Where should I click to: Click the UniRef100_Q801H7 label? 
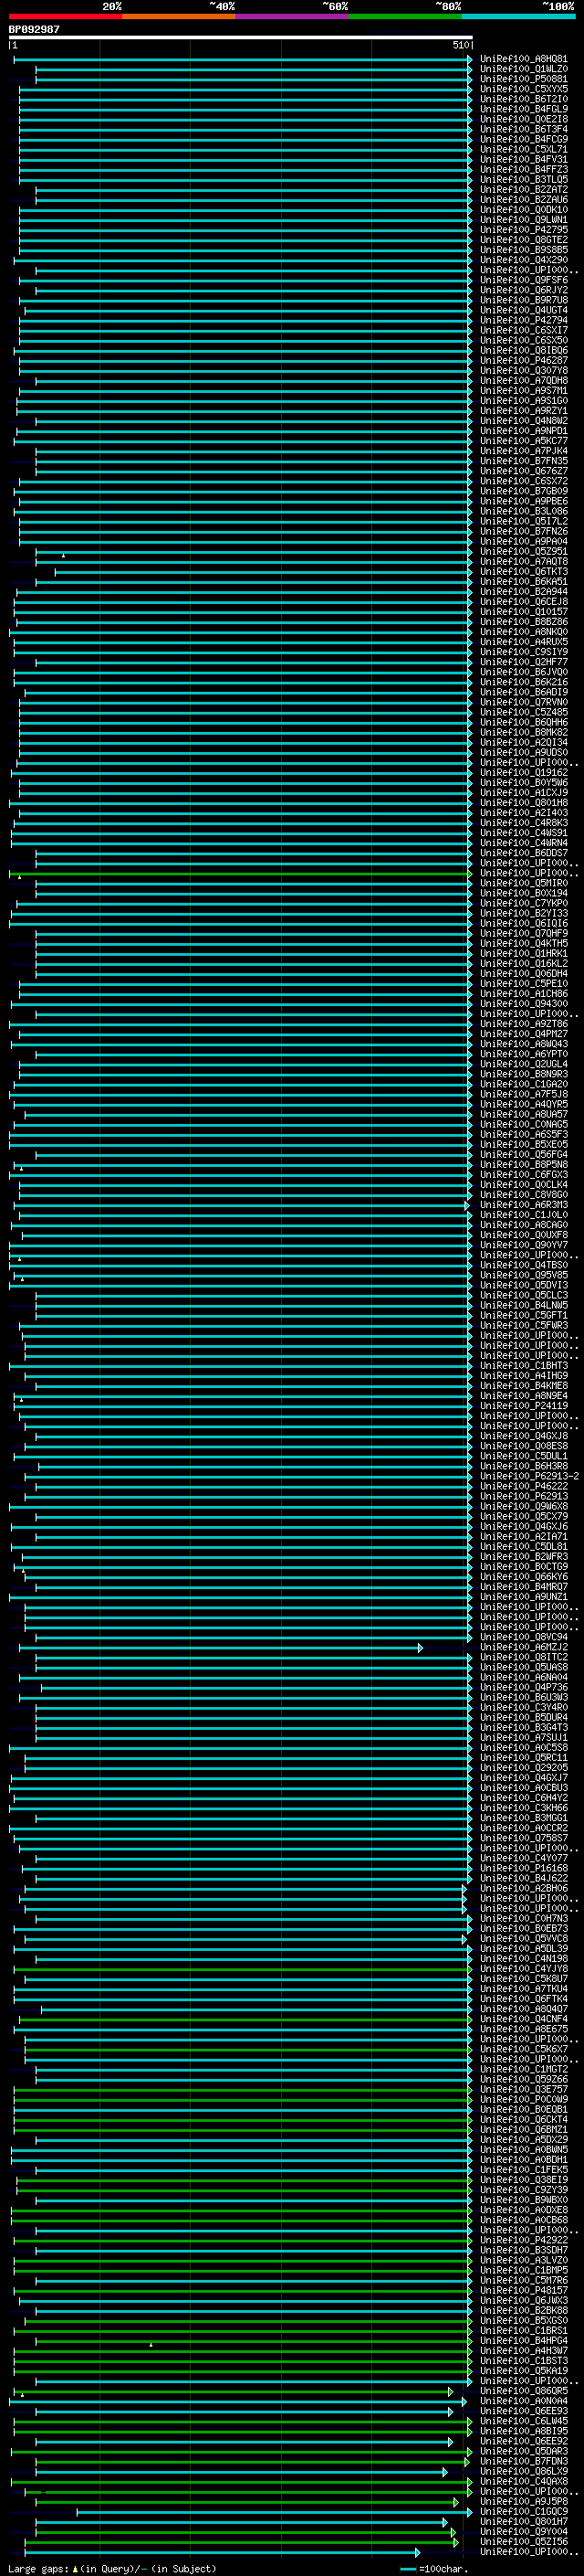[x=523, y=2521]
